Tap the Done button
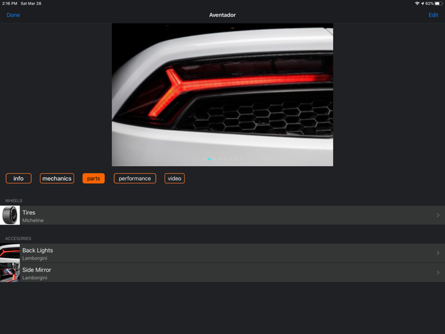Viewport: 445px width, 334px height. 13,15
